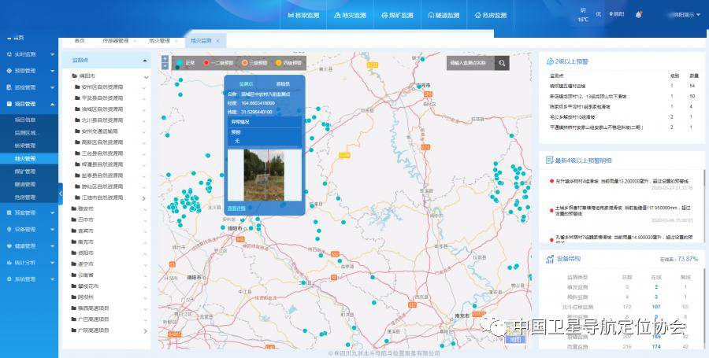Click the 查看详情 link in the popup
The image size is (709, 358).
(x=236, y=209)
